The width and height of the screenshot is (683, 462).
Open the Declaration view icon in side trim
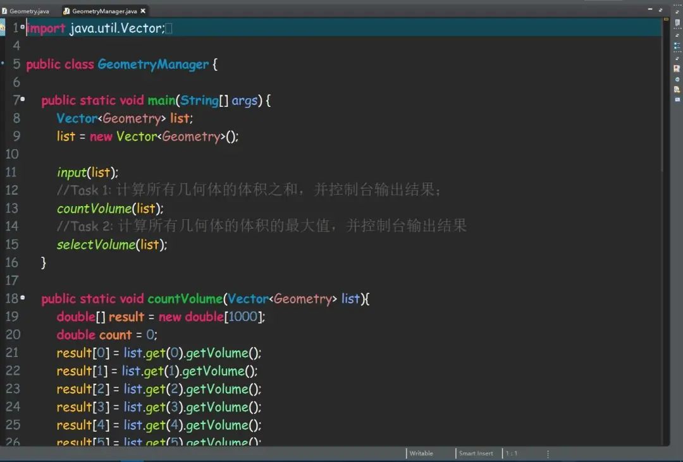677,90
